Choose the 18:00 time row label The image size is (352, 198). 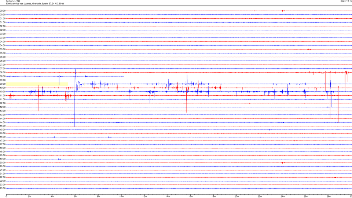point(3,148)
